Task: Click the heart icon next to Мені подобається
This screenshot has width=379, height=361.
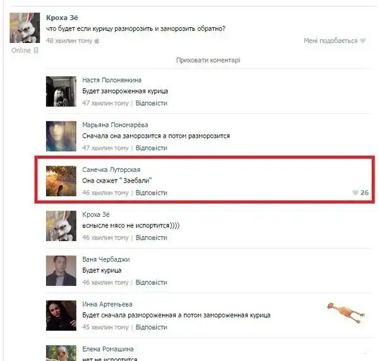Action: tap(363, 40)
